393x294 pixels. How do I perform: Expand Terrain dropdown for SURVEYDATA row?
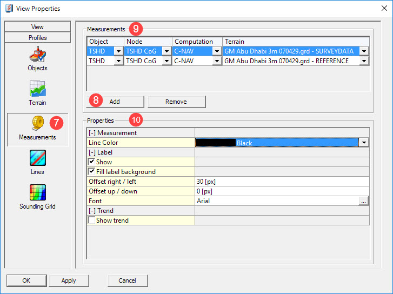click(x=364, y=51)
